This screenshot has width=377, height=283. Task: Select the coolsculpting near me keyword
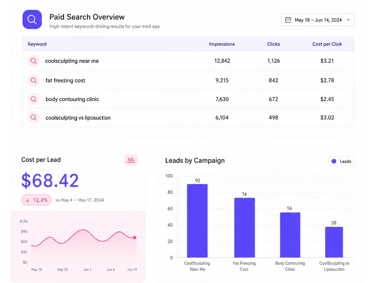point(72,61)
